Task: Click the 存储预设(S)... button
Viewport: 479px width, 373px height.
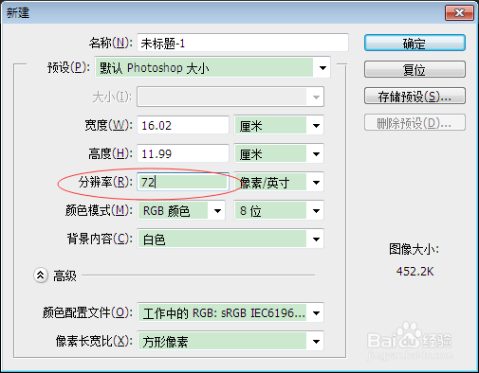Action: [415, 96]
